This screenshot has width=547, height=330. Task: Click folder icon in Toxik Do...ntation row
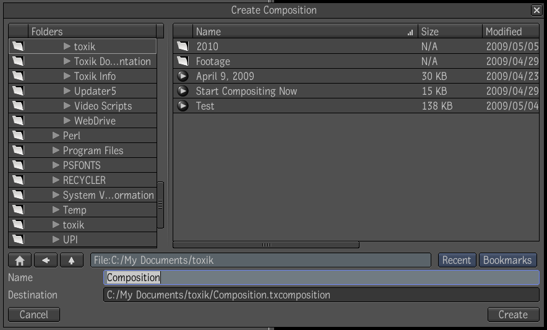click(18, 61)
